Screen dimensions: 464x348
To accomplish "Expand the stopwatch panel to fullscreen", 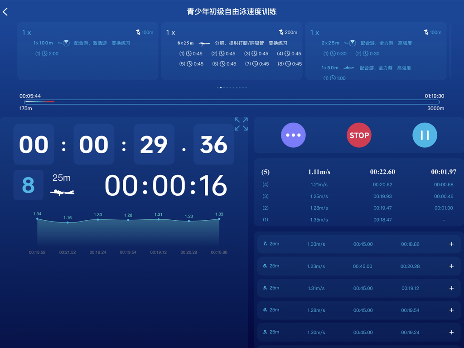I will [241, 123].
